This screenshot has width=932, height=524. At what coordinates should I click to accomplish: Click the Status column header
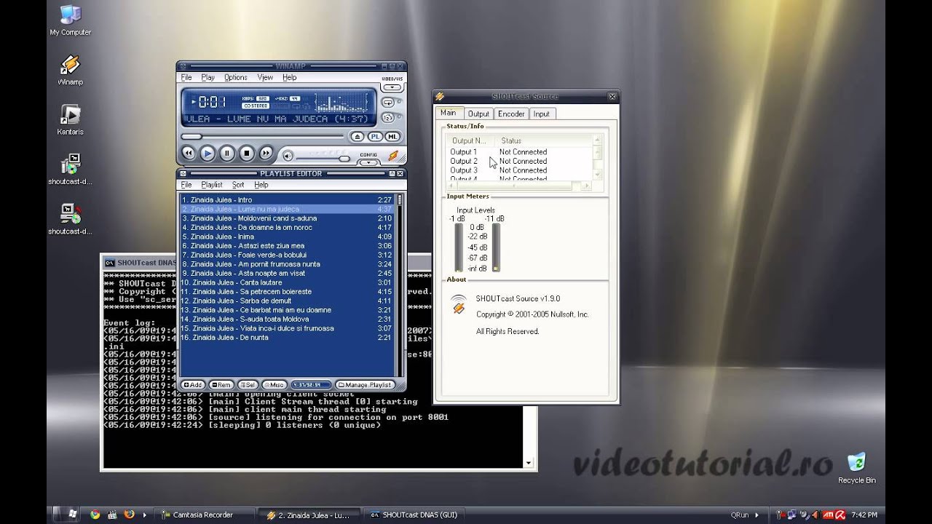tap(543, 140)
